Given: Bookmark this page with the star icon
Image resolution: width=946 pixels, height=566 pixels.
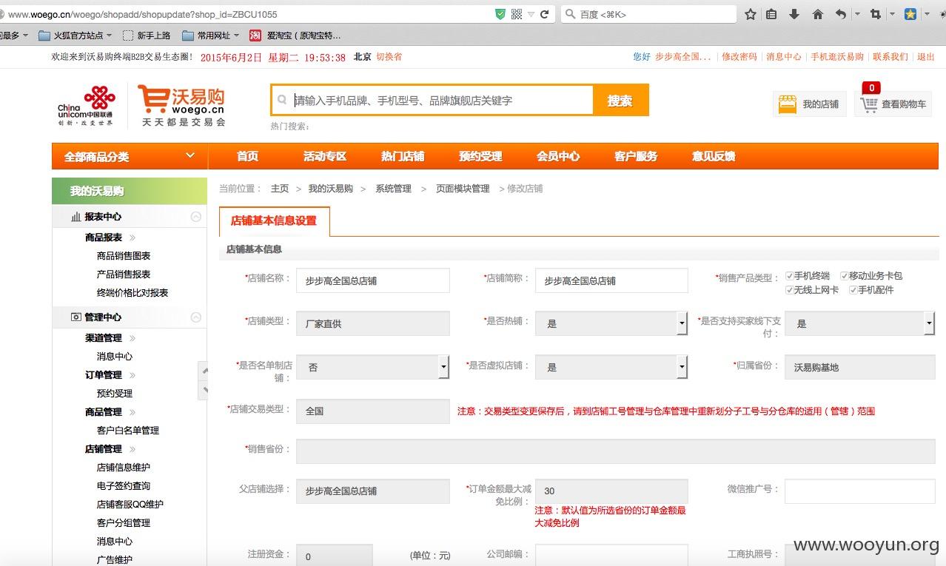Looking at the screenshot, I should [751, 14].
